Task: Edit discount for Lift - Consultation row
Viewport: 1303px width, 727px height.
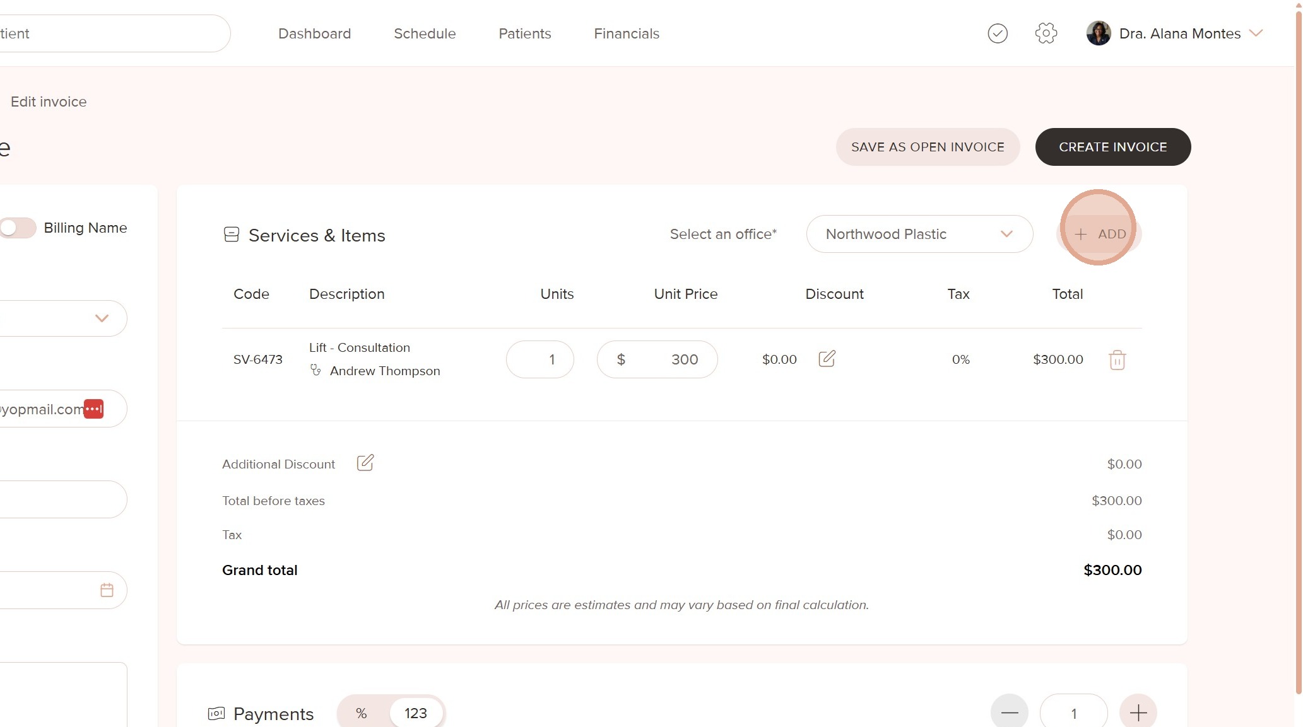Action: pos(827,359)
